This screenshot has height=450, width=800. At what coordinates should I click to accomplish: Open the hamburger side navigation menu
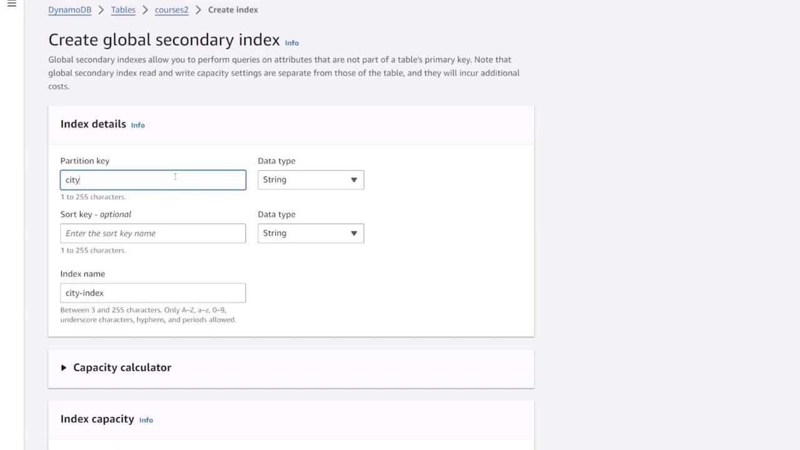pyautogui.click(x=11, y=4)
